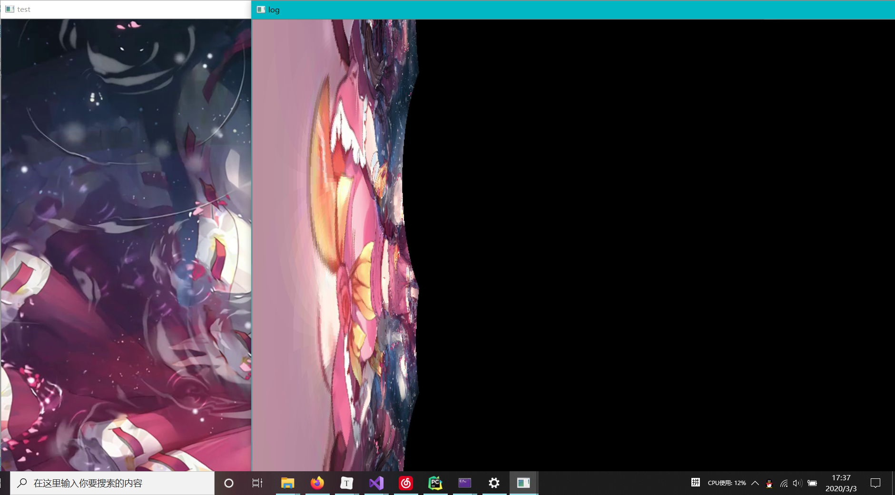Show hidden system tray icons
The image size is (895, 495).
[755, 483]
